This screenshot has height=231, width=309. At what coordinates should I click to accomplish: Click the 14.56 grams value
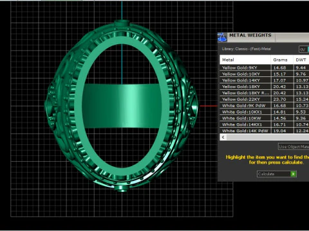point(279,119)
